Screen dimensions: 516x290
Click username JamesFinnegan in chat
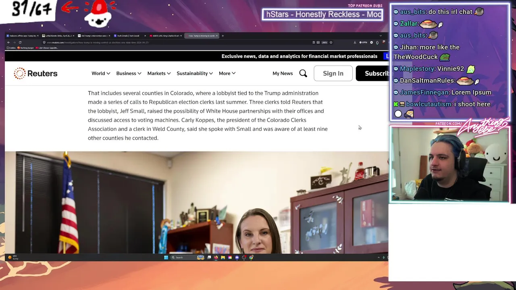click(424, 92)
